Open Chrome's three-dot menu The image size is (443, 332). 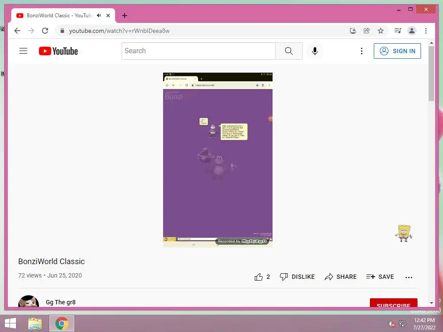tap(426, 31)
